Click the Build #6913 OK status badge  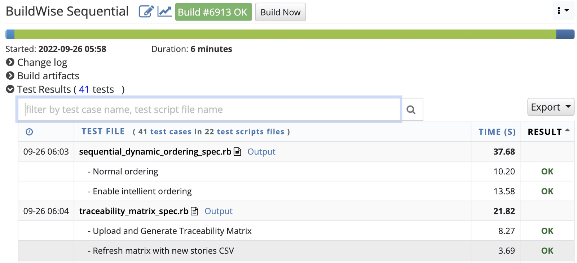(213, 12)
